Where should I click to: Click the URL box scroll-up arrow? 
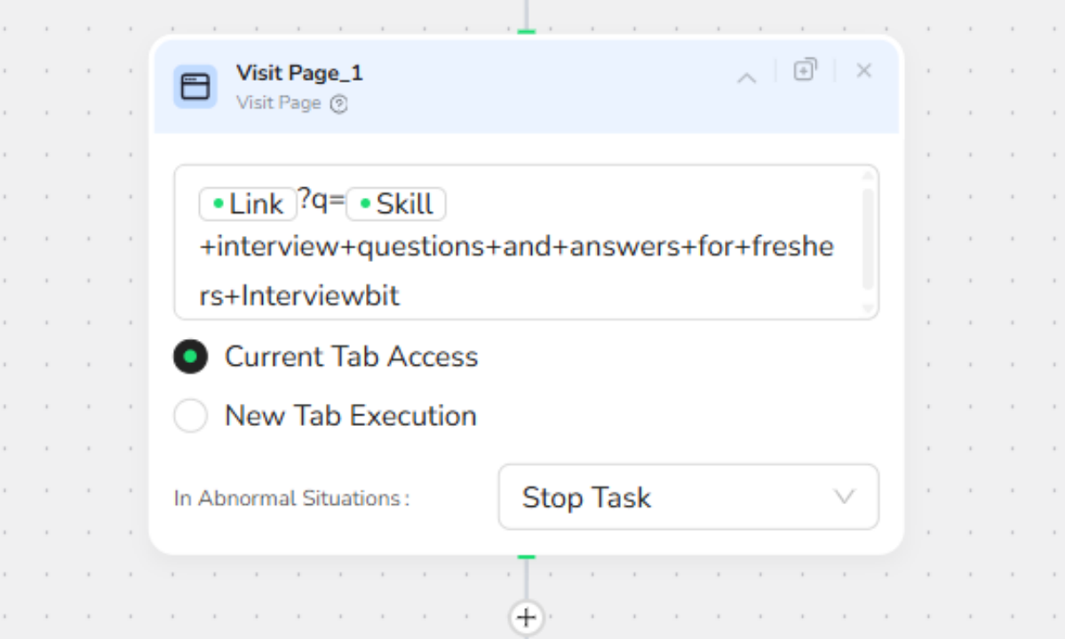coord(868,176)
